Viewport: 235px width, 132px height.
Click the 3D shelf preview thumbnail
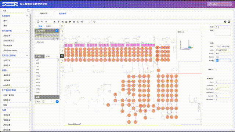[187, 45]
